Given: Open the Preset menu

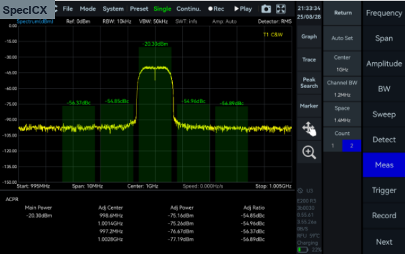Looking at the screenshot, I should coord(139,9).
